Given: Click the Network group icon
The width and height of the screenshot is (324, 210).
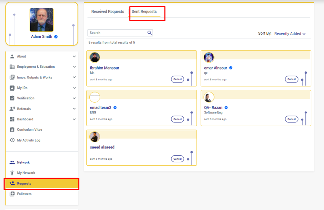Looking at the screenshot, I should pos(12,162).
